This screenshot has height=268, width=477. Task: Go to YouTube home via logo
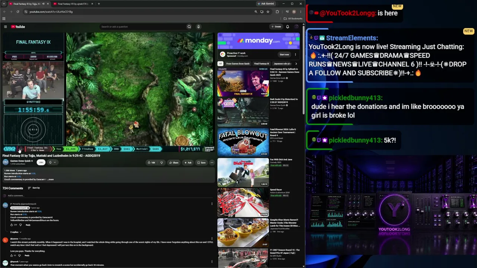tap(18, 27)
